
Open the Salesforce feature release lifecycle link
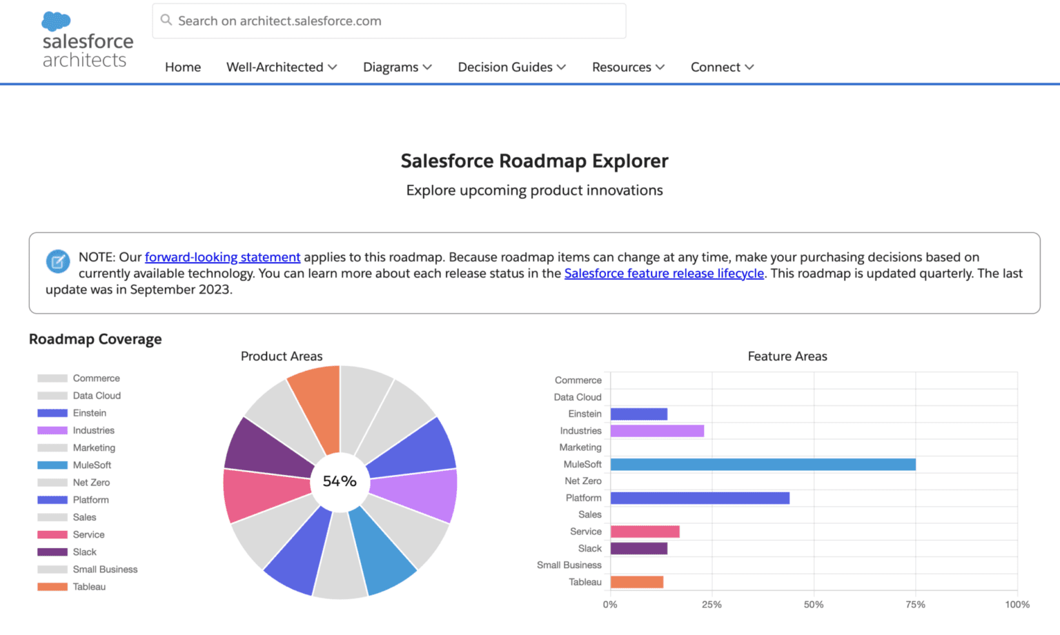point(664,273)
